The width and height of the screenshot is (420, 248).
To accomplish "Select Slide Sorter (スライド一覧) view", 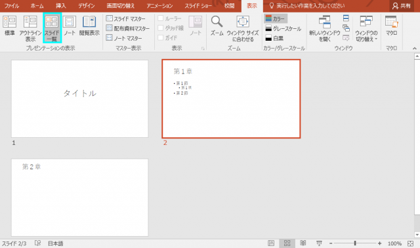I will [52, 28].
